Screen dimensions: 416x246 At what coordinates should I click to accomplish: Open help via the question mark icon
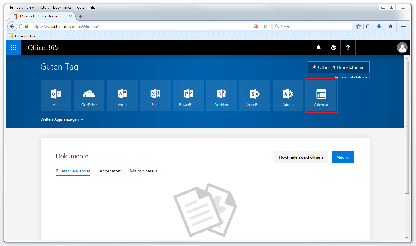coord(348,47)
